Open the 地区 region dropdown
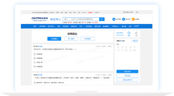Viewport: 174px width, 96px height. click(137, 12)
